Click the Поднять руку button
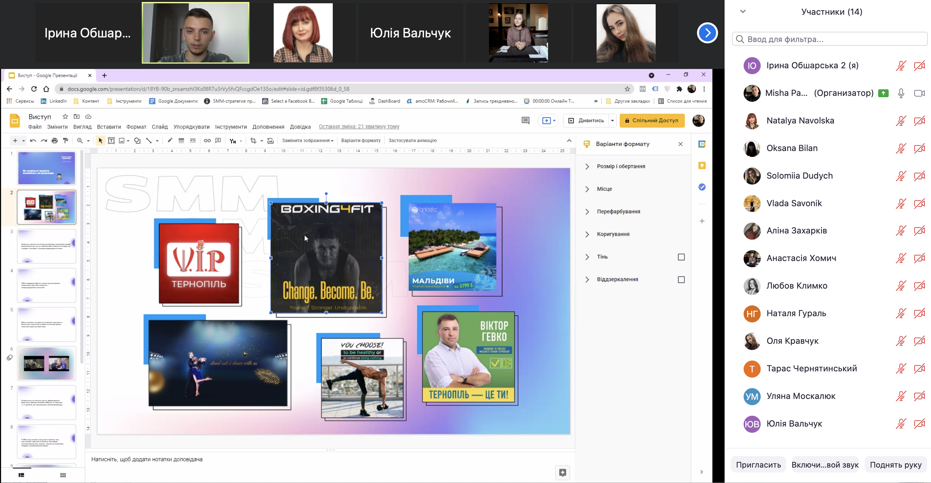Image resolution: width=931 pixels, height=483 pixels. (896, 465)
